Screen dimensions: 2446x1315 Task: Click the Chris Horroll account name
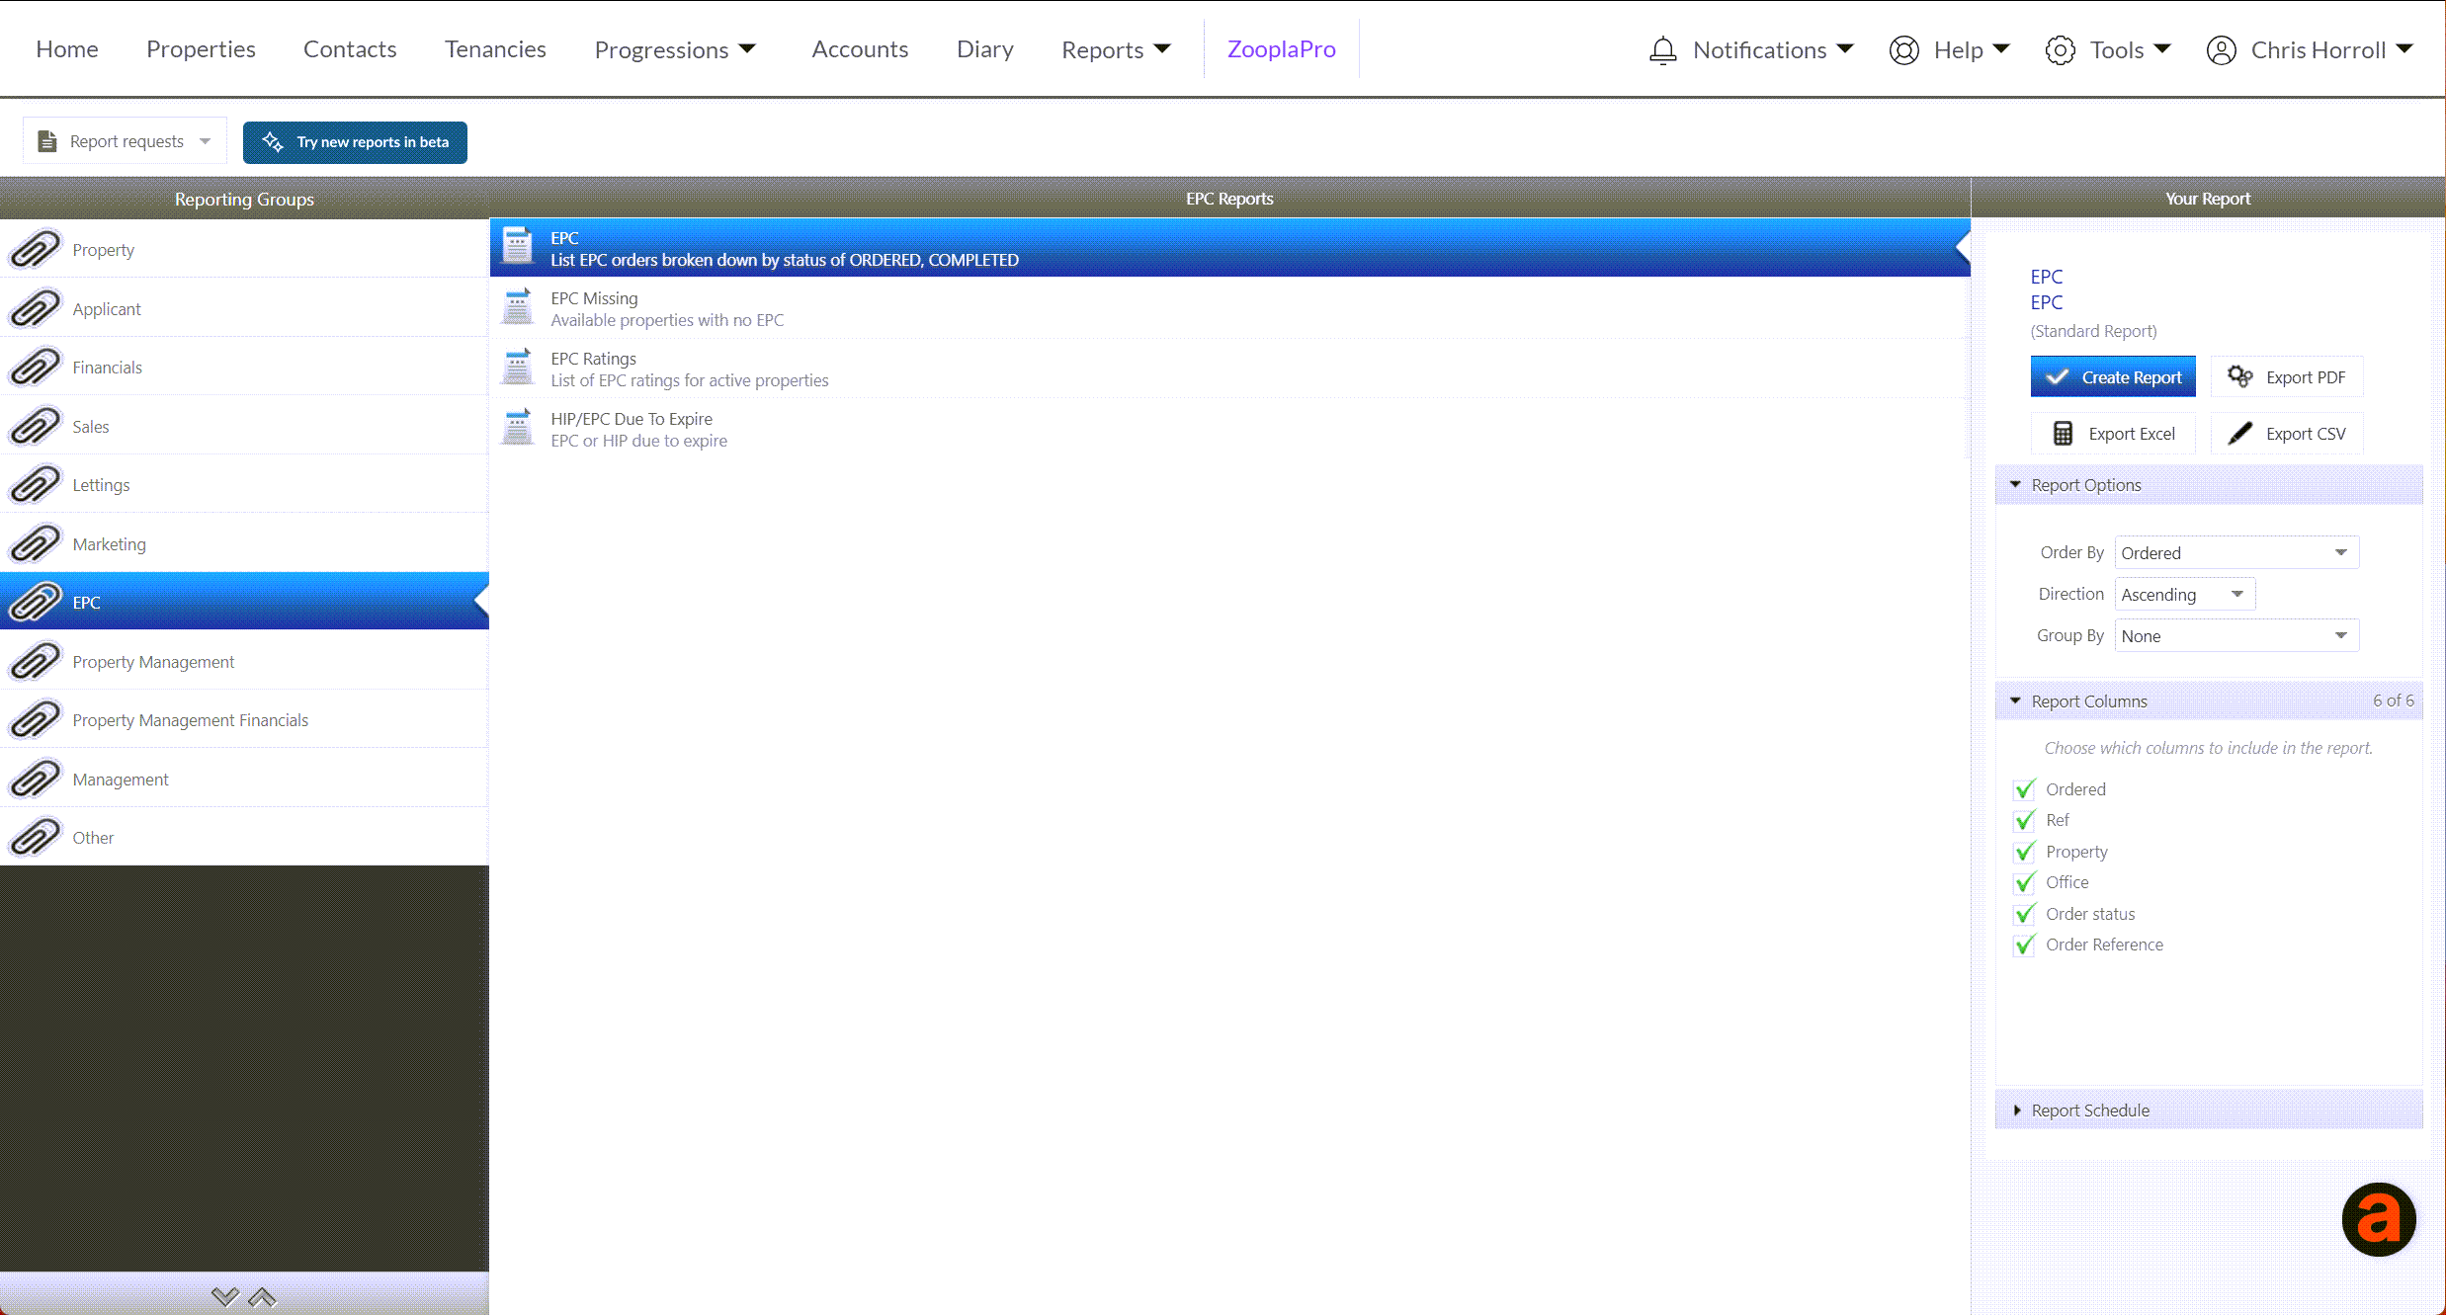pos(2318,49)
